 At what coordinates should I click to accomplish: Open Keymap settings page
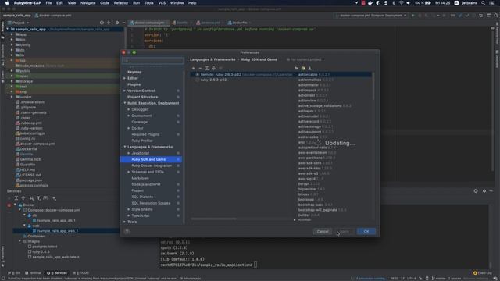(x=134, y=72)
